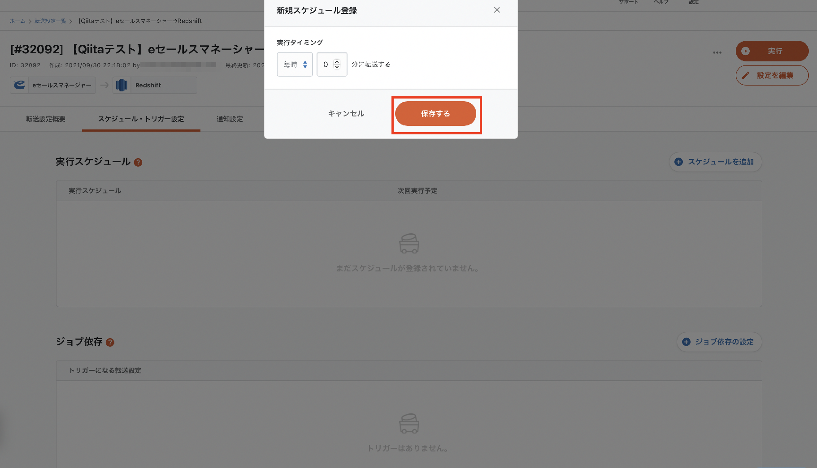Click the ID: 32092 text
The width and height of the screenshot is (817, 468).
[x=25, y=65]
